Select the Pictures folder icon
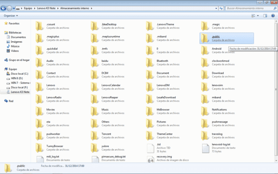Screen dimensions: 278x174 [x=150, y=123]
